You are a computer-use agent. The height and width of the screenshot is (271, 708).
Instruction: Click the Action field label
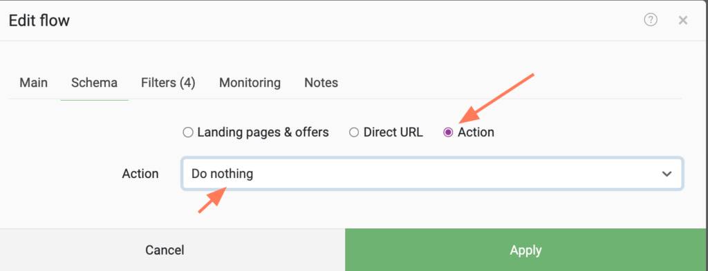tap(140, 174)
